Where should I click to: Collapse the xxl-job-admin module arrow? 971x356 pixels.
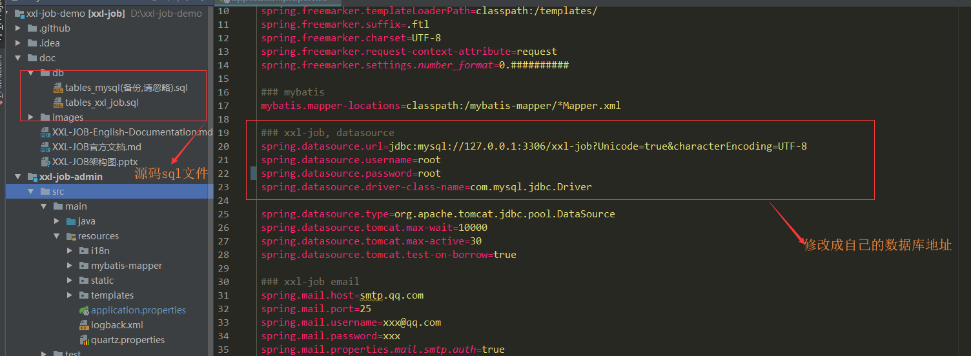coord(18,177)
